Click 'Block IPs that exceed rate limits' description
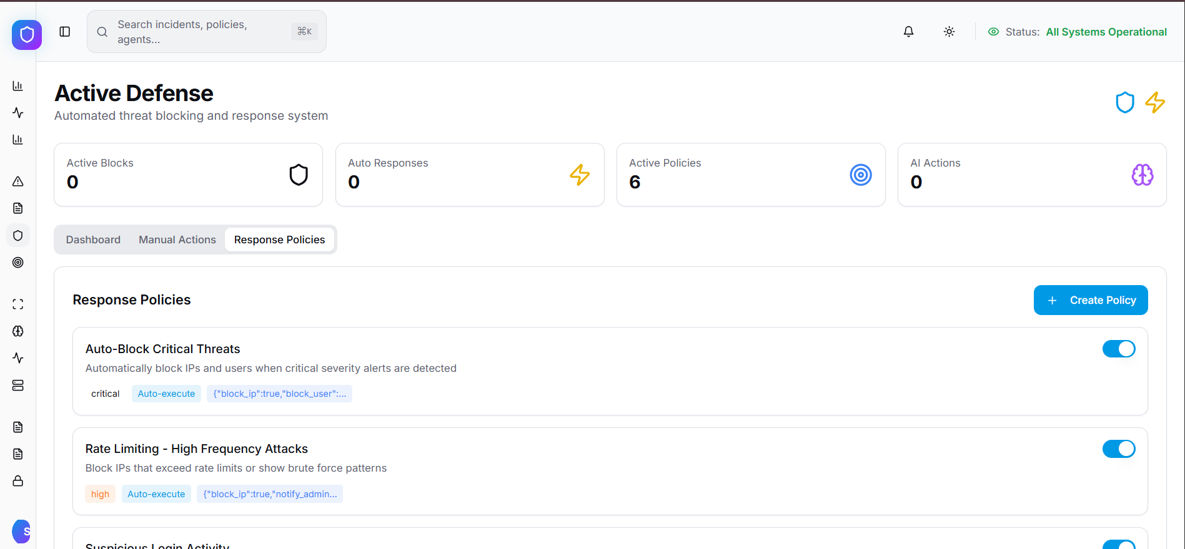1185x549 pixels. pos(236,468)
